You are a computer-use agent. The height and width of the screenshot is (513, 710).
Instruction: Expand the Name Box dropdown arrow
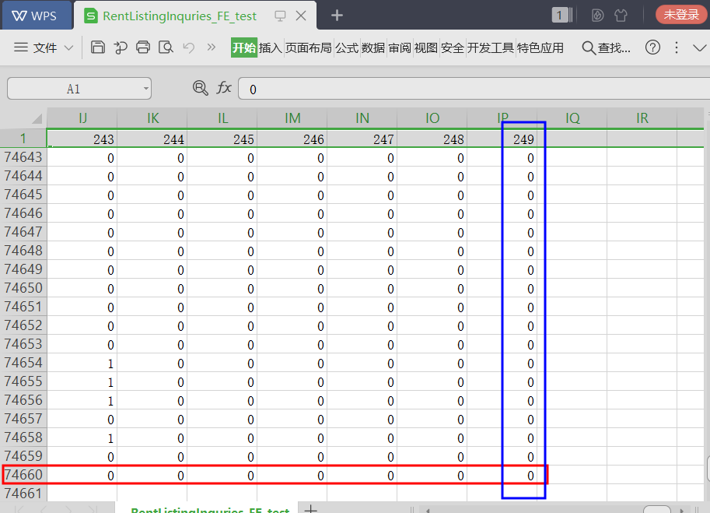145,89
